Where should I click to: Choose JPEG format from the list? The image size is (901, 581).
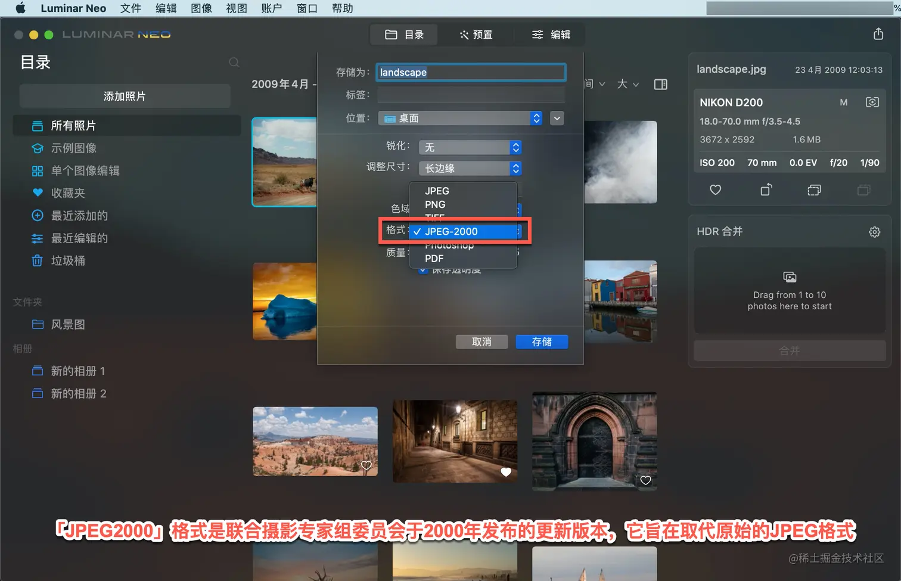pos(463,191)
